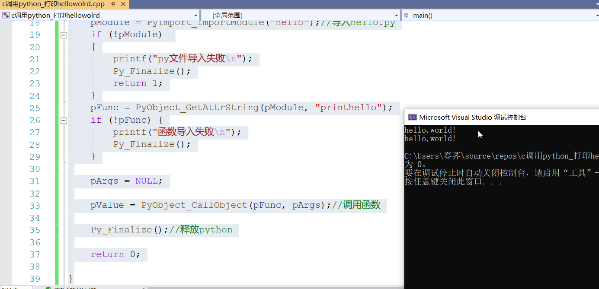Viewport: 599px width, 289px height.
Task: Click the debug console title bar icon
Action: [412, 117]
